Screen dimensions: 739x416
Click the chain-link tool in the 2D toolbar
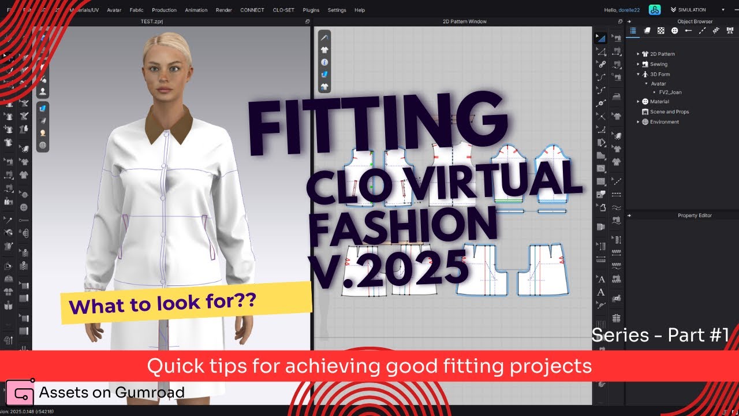point(601,64)
